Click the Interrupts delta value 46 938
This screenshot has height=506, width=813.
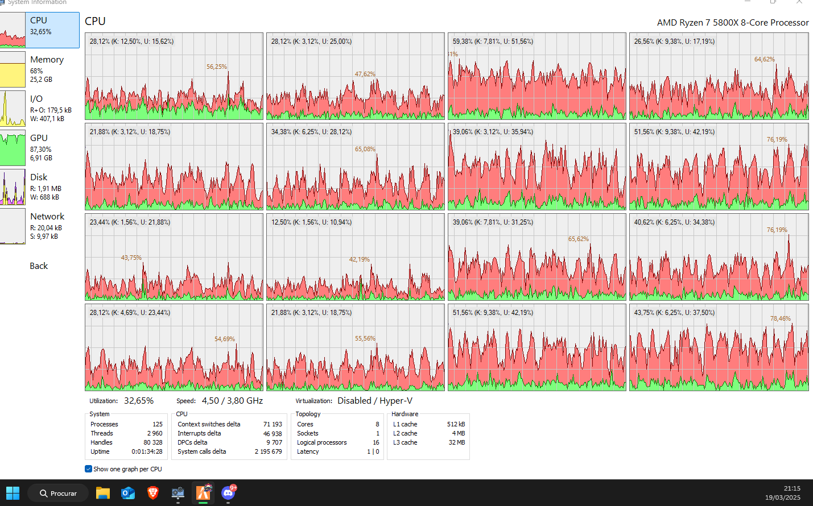(273, 433)
